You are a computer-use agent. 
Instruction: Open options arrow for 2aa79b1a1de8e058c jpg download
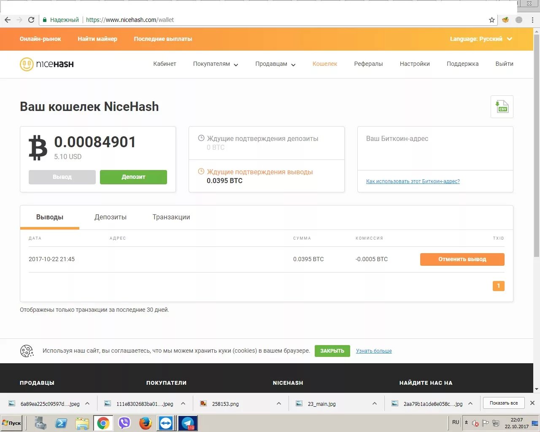tap(470, 404)
